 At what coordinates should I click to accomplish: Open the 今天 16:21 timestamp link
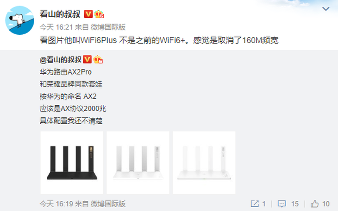tap(56, 27)
